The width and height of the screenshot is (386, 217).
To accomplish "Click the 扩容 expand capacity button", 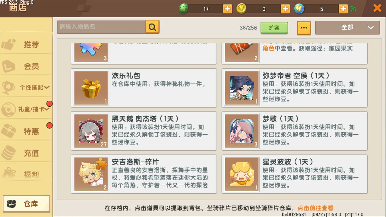I will coord(274,27).
